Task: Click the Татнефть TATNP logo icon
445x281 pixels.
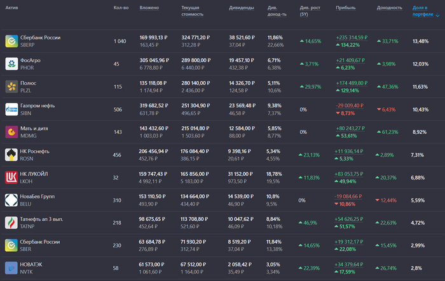Action: [11, 223]
